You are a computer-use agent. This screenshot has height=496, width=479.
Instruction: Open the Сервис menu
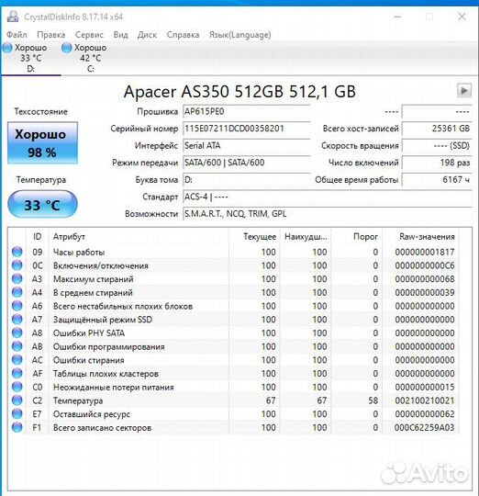[x=89, y=35]
